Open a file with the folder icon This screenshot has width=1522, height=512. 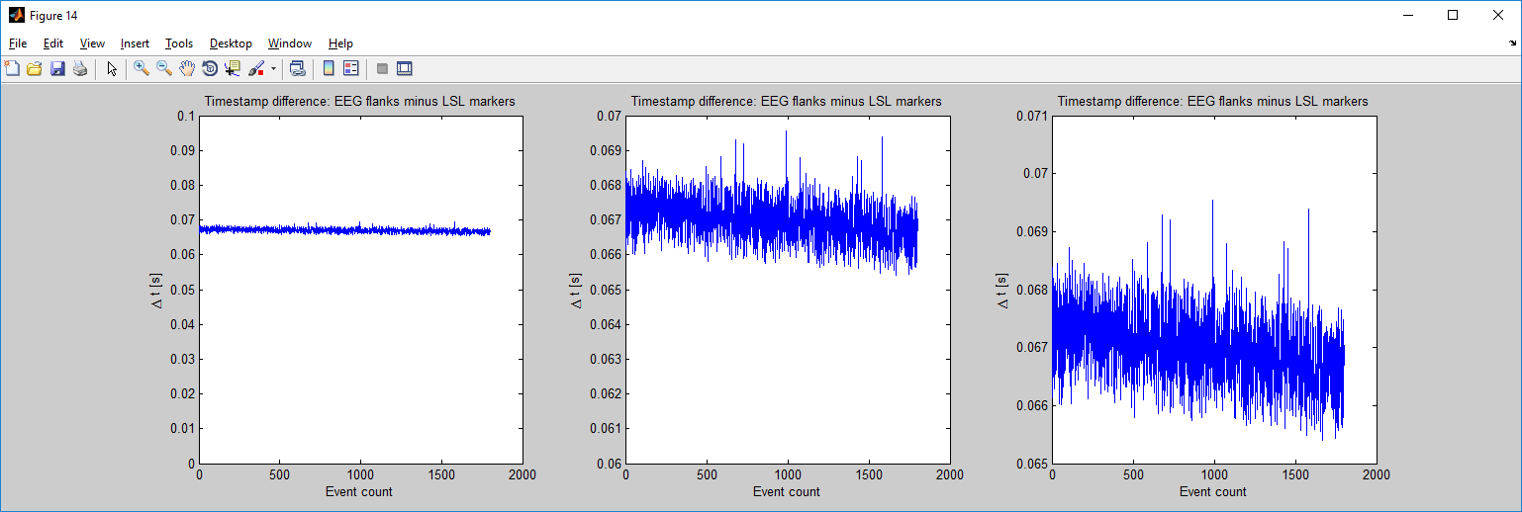click(35, 68)
